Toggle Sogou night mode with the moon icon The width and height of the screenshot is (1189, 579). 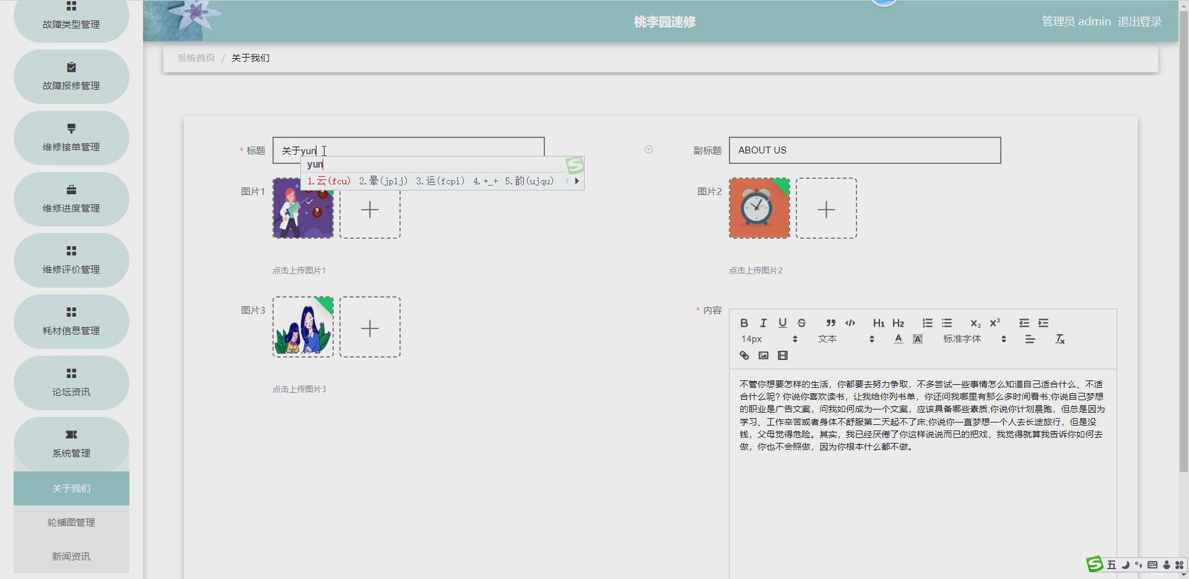[1125, 565]
